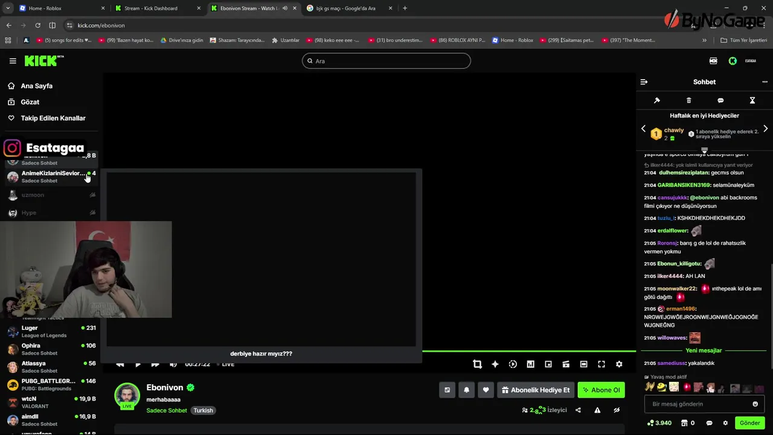
Task: Open Luger channel in sidebar
Action: tap(51, 332)
